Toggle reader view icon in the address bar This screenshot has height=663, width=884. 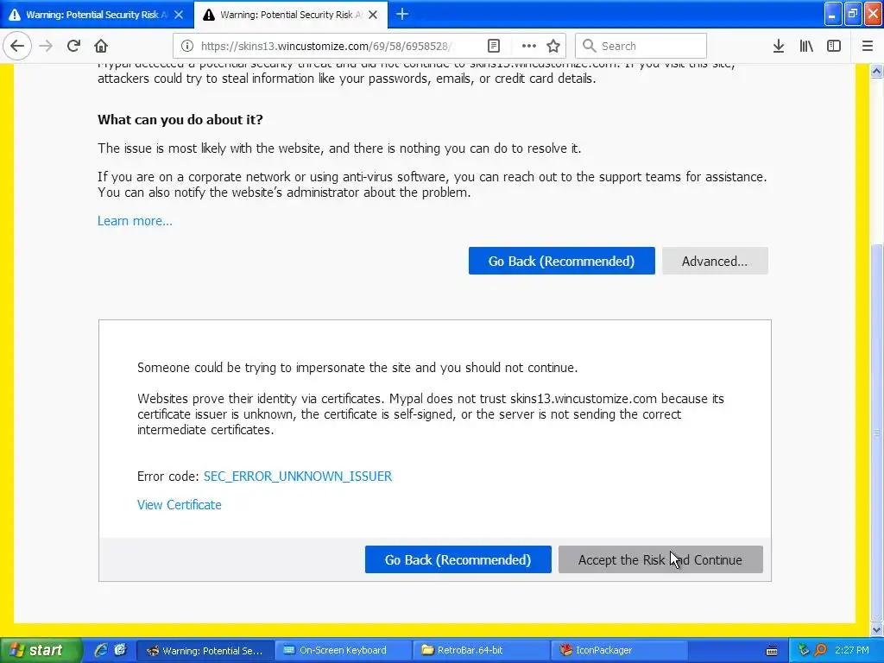[493, 46]
